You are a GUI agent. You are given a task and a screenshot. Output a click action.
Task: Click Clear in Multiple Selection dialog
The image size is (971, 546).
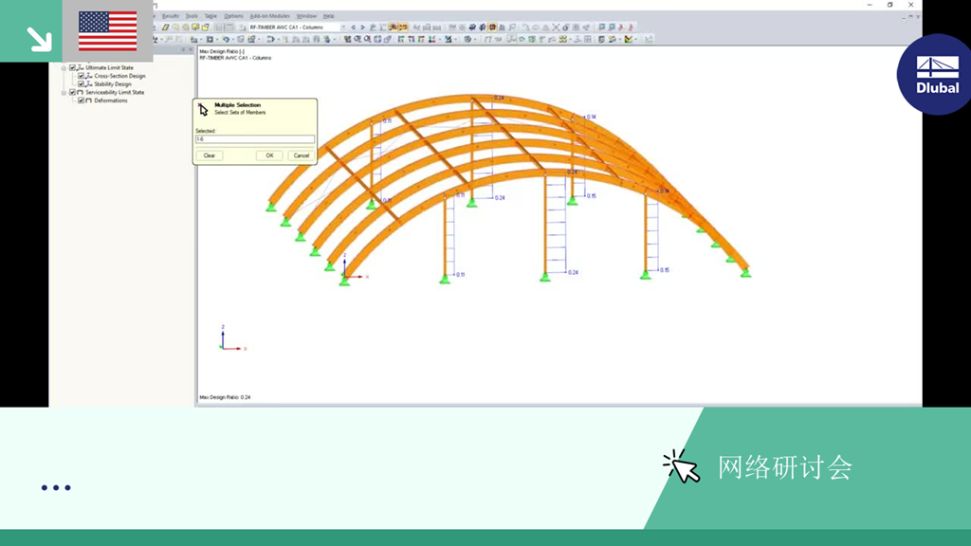tap(210, 155)
